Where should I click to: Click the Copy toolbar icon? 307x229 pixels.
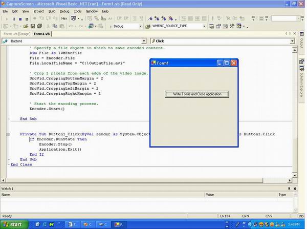[x=55, y=26]
